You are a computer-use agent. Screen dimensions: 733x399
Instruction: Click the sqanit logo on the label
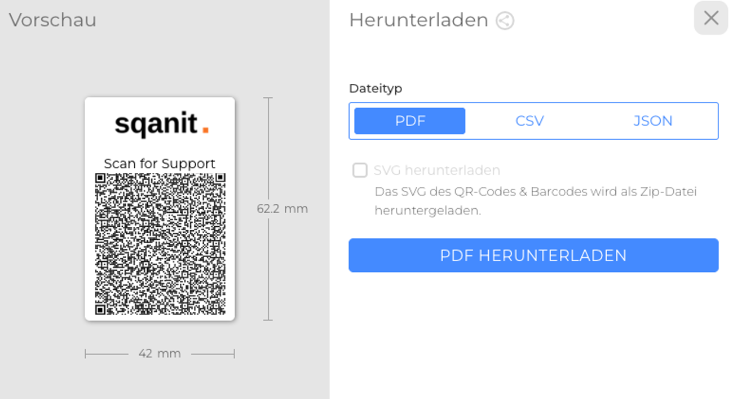pos(156,124)
